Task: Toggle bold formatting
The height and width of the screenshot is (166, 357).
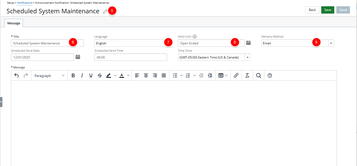Action: tap(73, 75)
